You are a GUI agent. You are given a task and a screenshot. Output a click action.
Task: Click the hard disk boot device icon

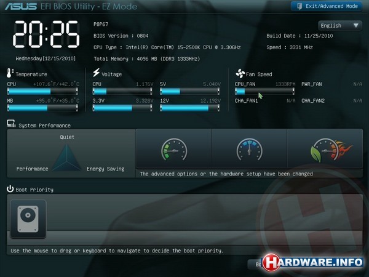(28, 219)
